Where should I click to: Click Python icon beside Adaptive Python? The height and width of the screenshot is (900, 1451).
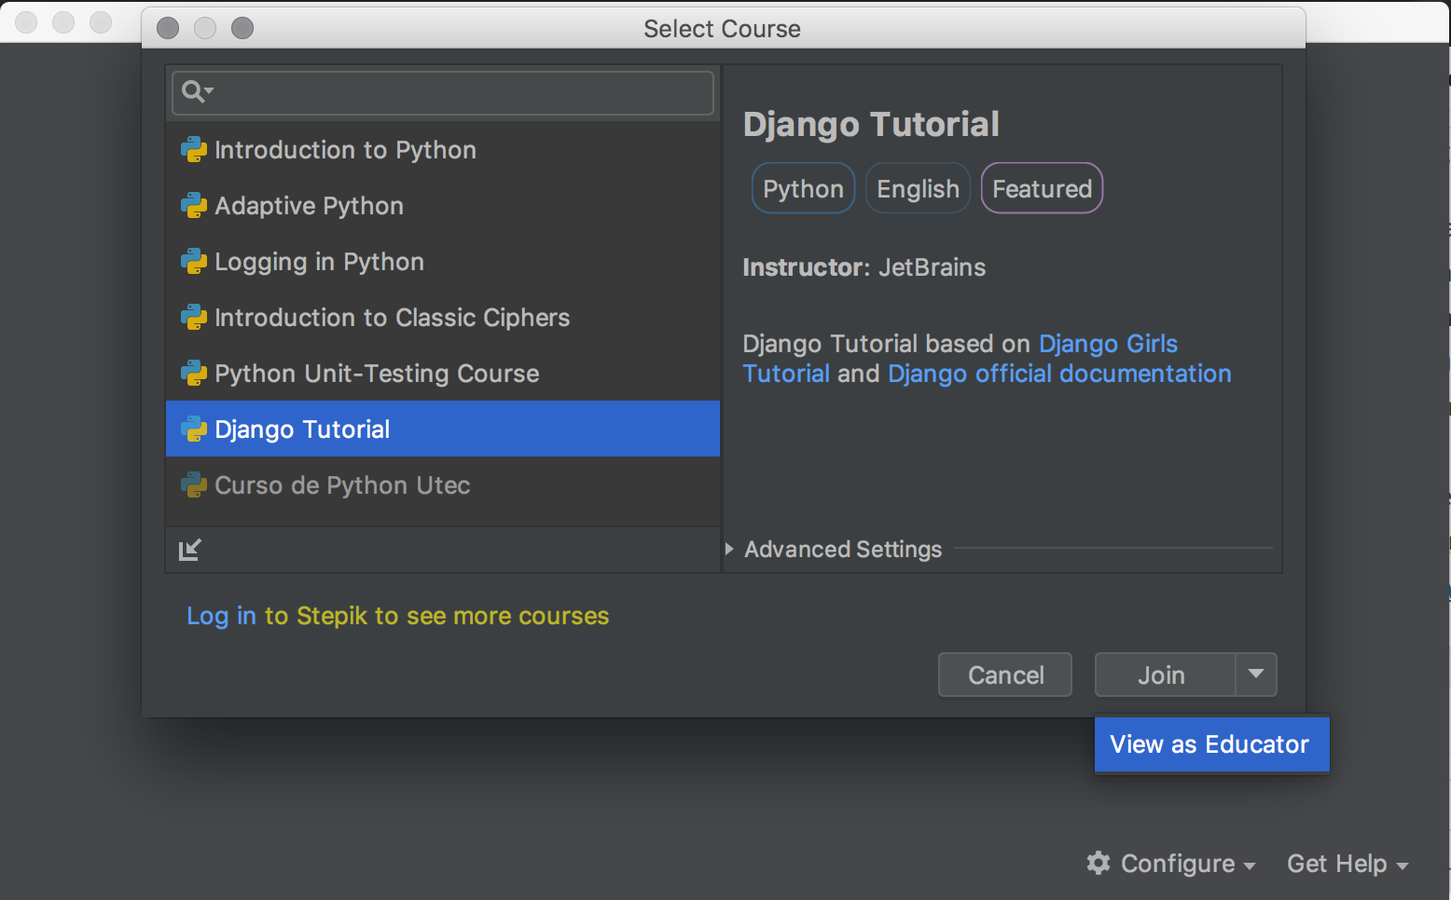click(193, 206)
